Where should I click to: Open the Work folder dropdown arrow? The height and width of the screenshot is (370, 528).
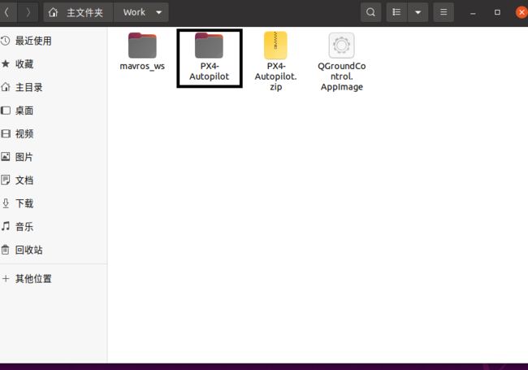coord(159,12)
